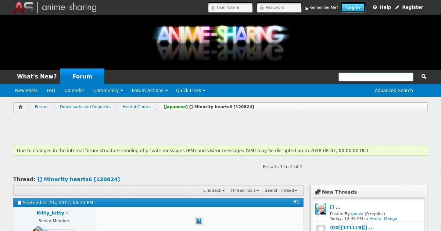
Task: Toggle the Remember Me checkbox
Action: [x=307, y=8]
